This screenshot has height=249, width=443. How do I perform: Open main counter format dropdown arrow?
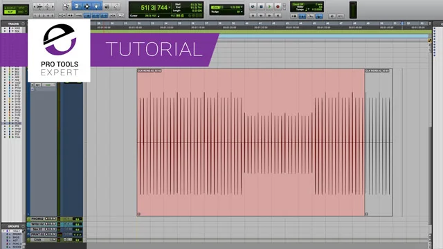click(x=170, y=8)
